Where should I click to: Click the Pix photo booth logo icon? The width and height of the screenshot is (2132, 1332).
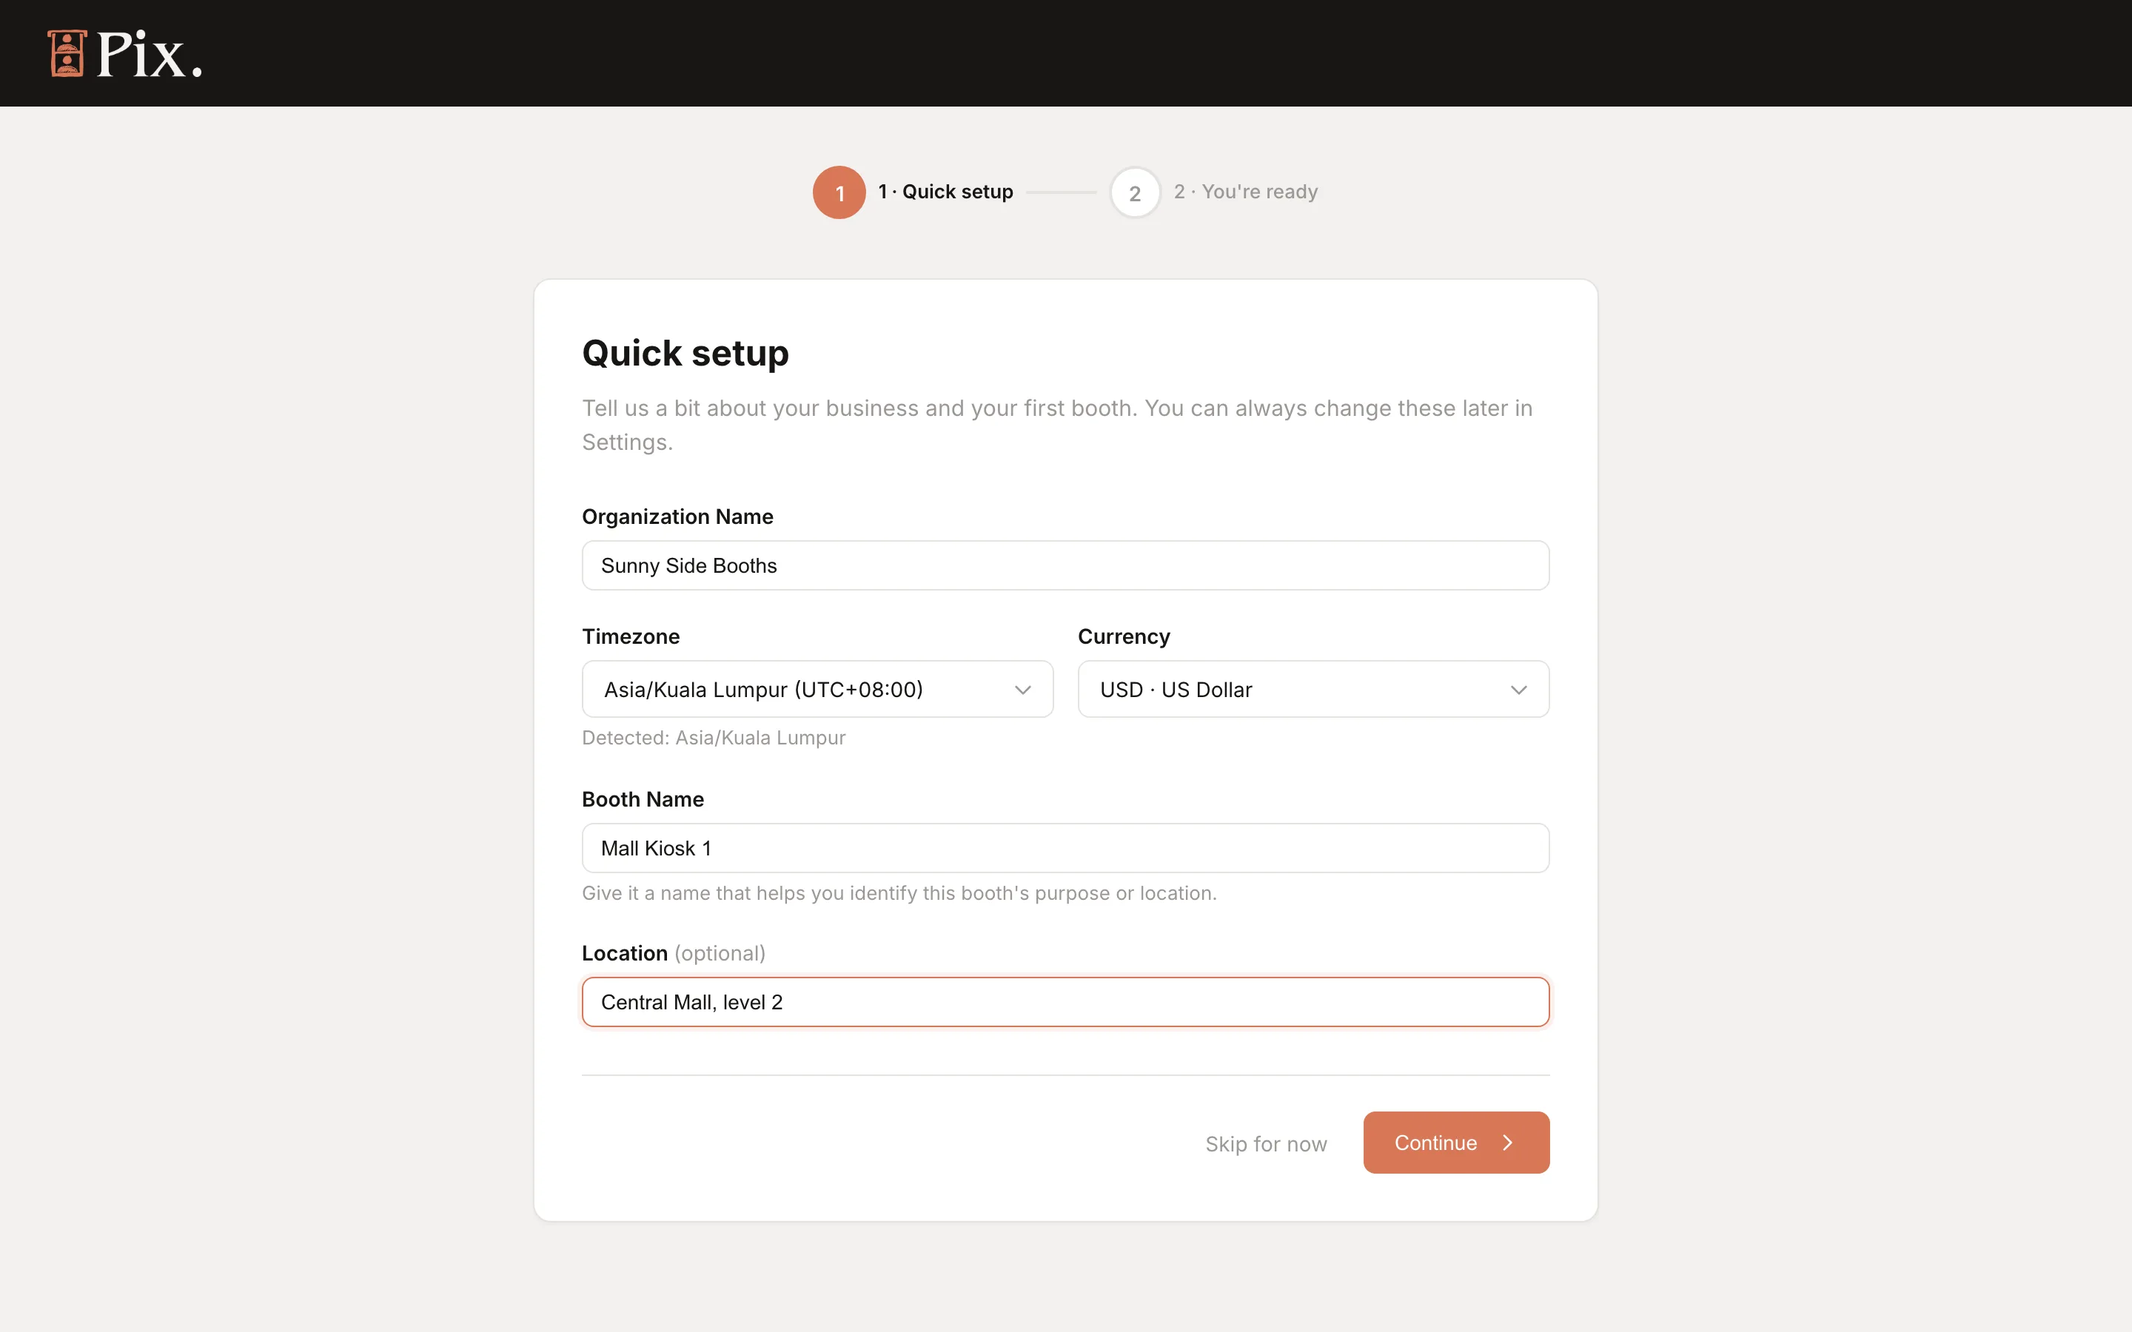point(67,54)
